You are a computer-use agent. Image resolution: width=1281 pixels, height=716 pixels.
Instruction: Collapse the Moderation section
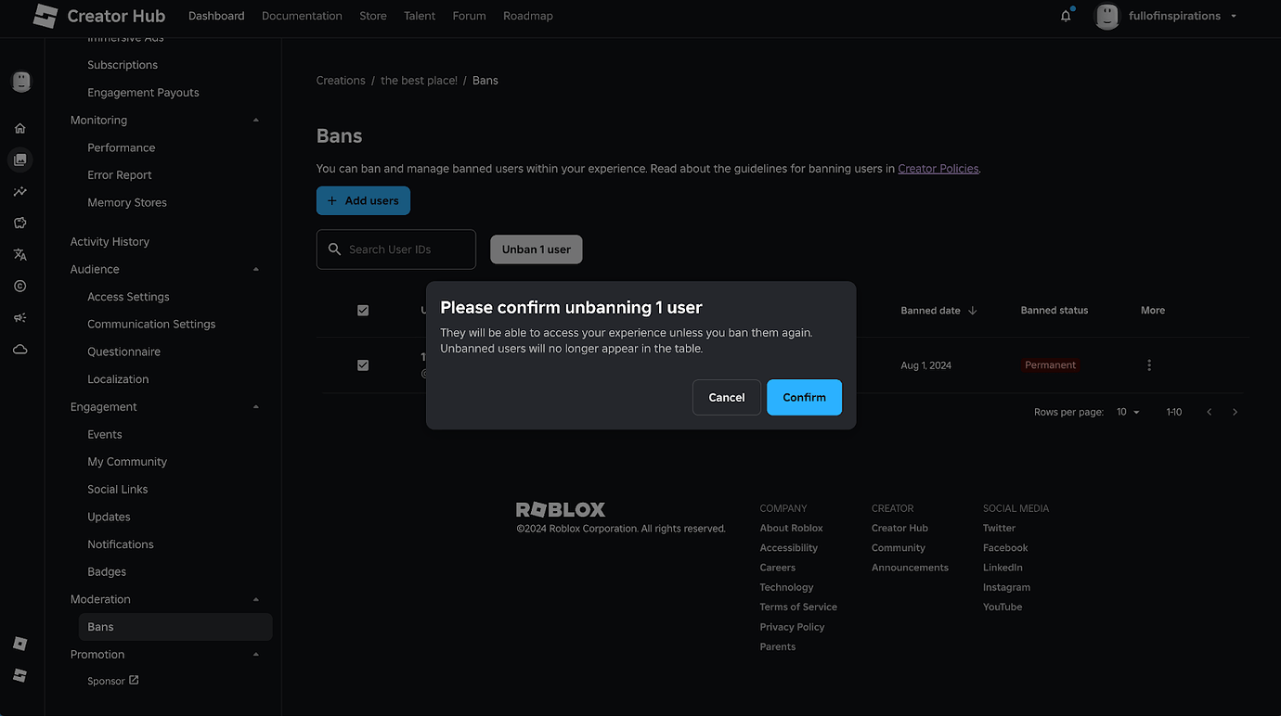[255, 598]
